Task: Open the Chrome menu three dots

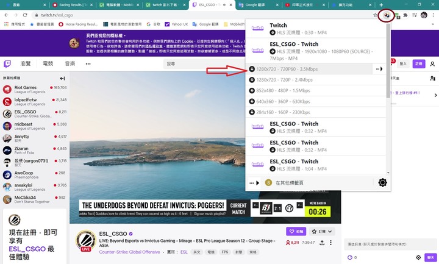Action: pyautogui.click(x=433, y=15)
